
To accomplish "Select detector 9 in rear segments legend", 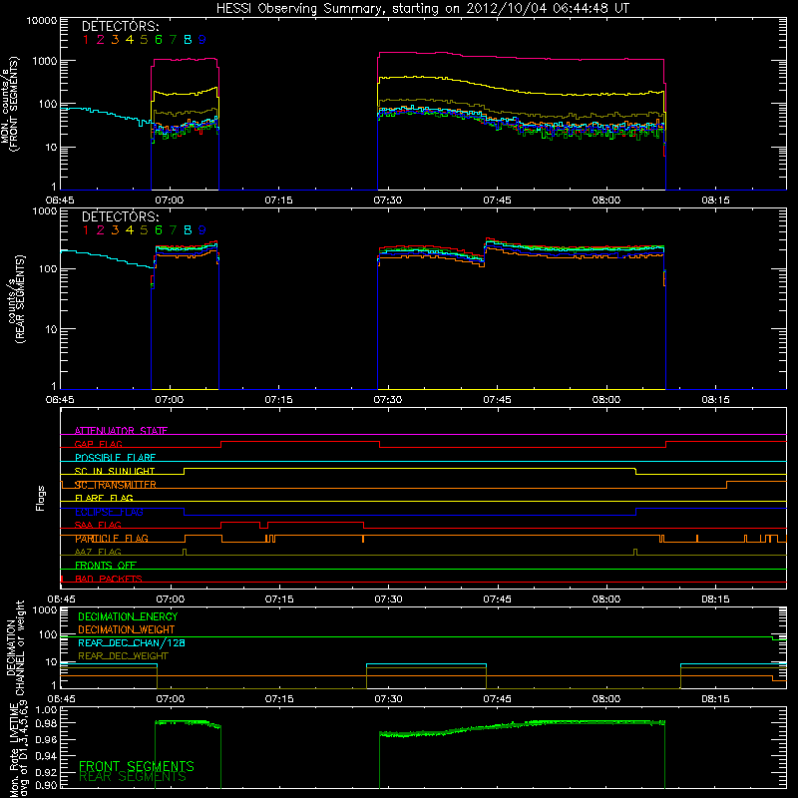I will click(x=202, y=230).
